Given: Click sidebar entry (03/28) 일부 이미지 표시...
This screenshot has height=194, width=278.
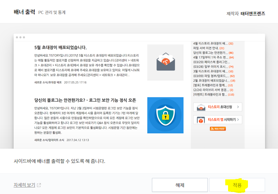Looking at the screenshot, I should click(x=213, y=67).
